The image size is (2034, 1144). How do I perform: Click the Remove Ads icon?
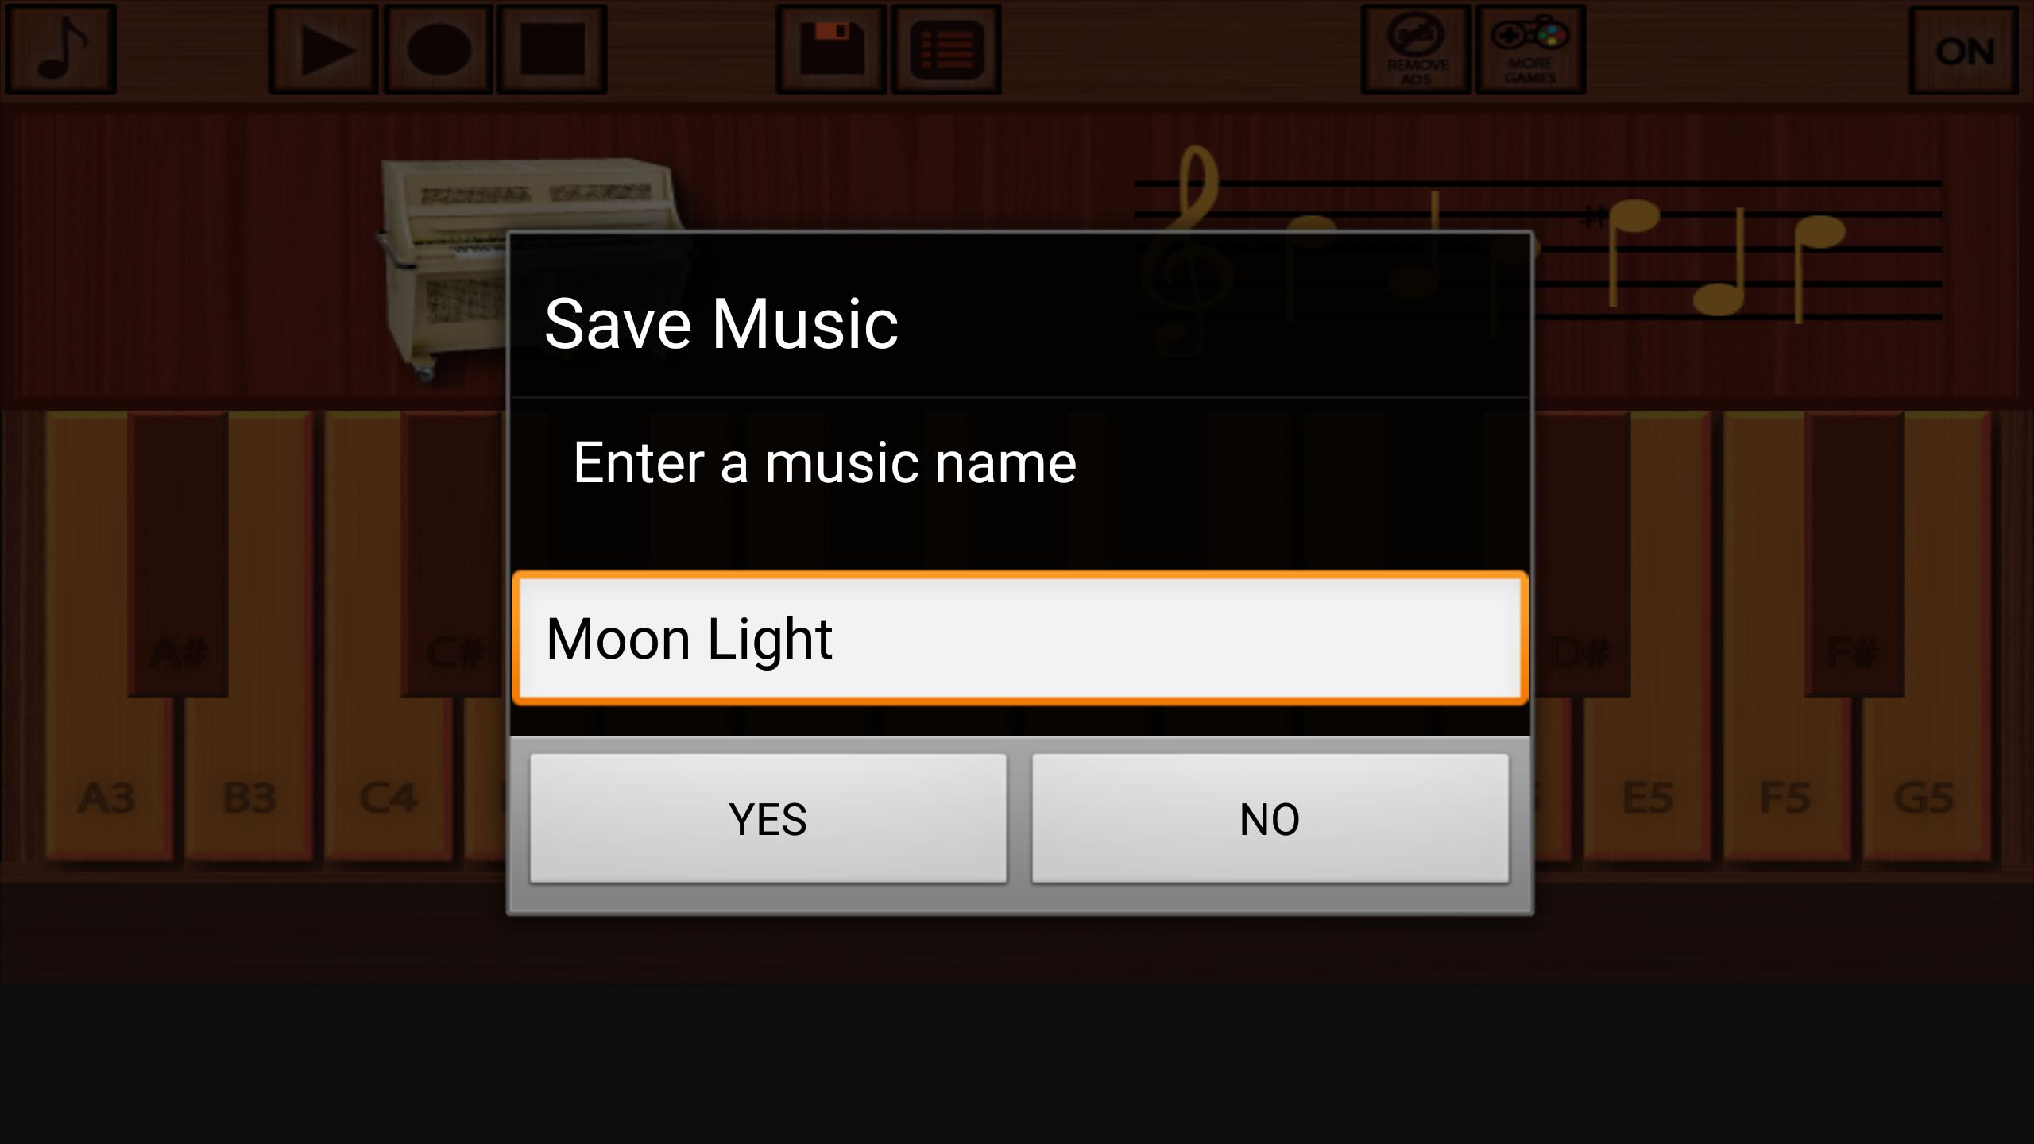(x=1416, y=49)
